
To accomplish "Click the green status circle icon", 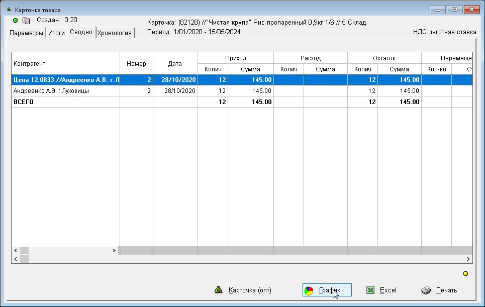I will click(15, 20).
